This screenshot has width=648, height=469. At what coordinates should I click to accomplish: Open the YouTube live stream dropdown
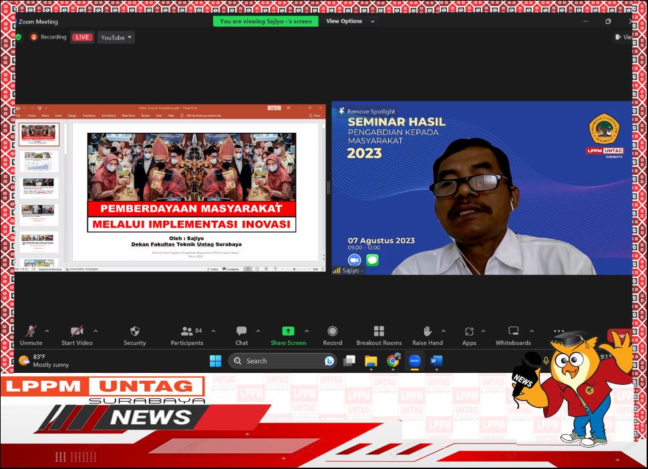(x=116, y=37)
